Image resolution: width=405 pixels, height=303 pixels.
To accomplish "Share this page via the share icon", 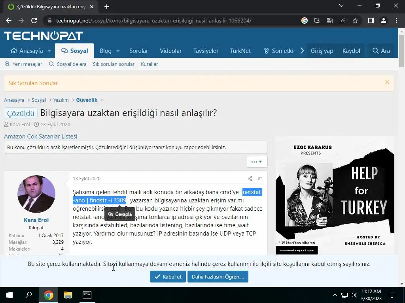I will coord(343,21).
